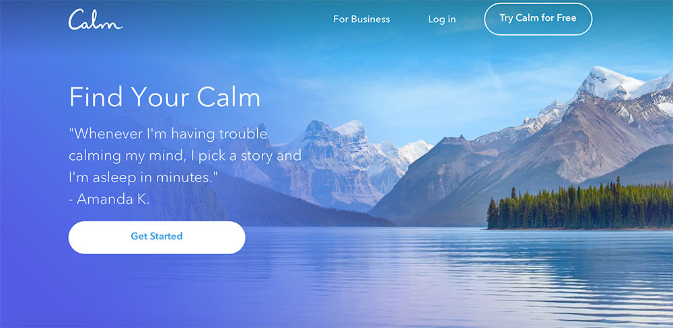Click the line "I'm asleep in minutes."

click(x=143, y=177)
